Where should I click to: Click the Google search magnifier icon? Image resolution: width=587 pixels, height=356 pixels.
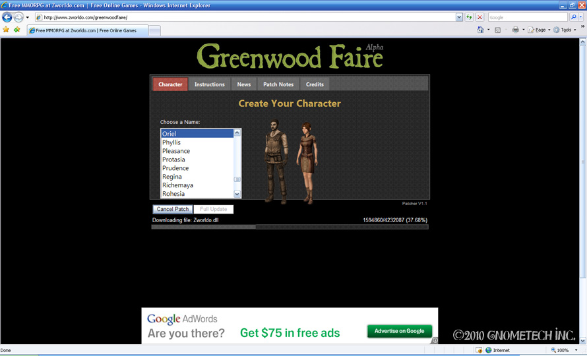tap(573, 17)
